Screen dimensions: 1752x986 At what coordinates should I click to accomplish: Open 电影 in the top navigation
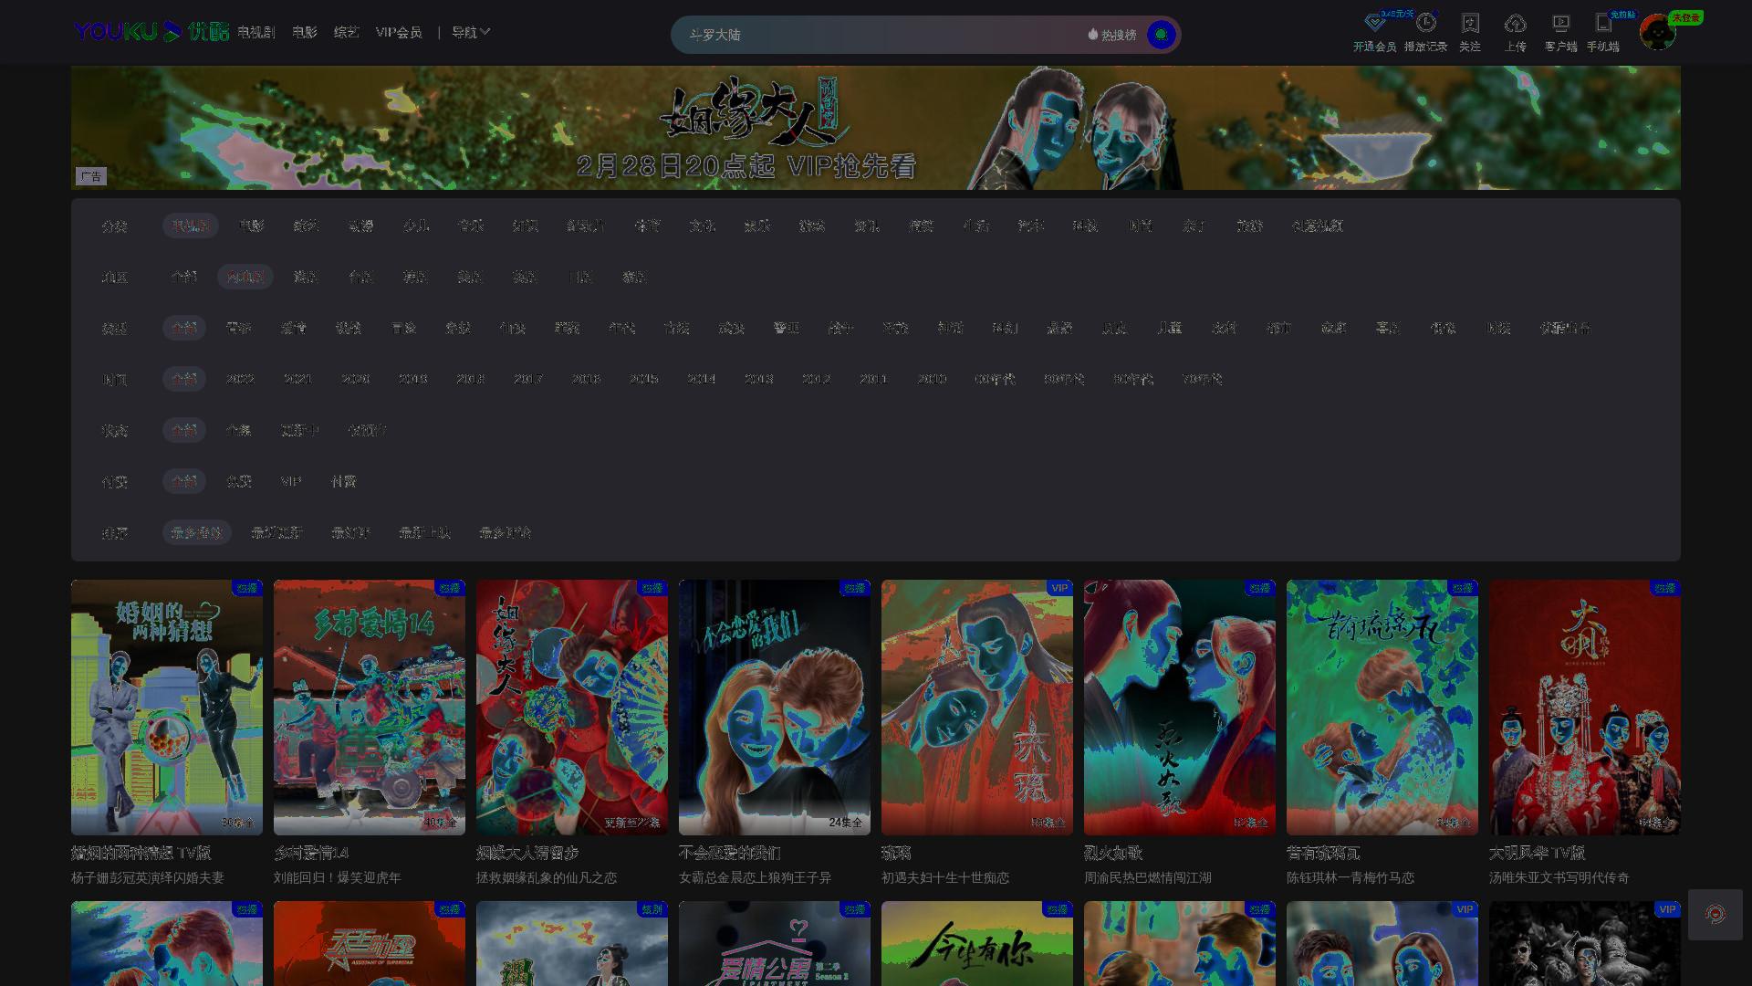(305, 32)
